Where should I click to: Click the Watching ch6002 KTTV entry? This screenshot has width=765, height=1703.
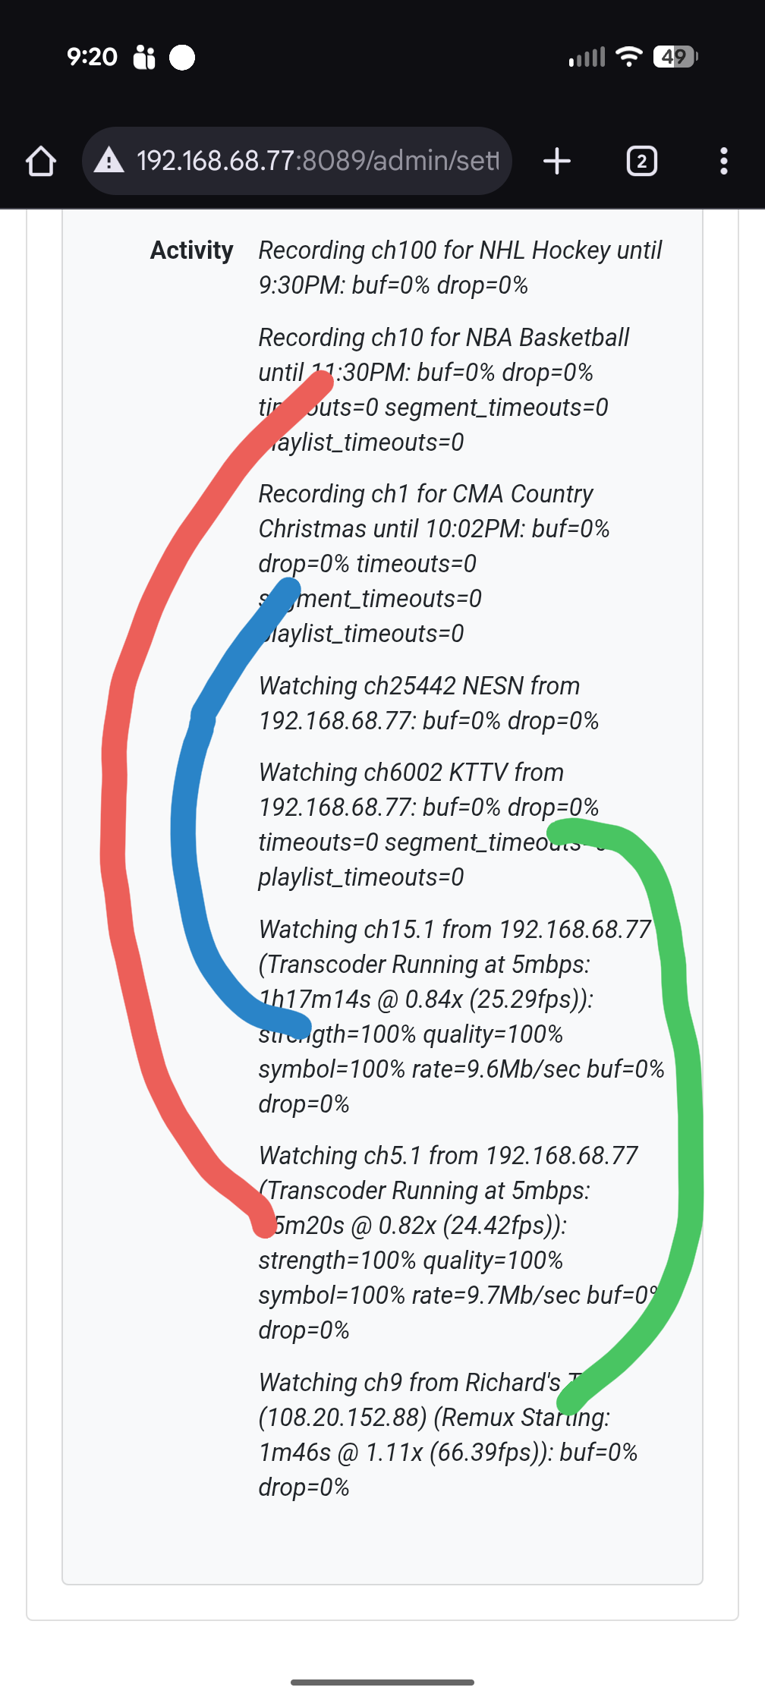point(429,824)
